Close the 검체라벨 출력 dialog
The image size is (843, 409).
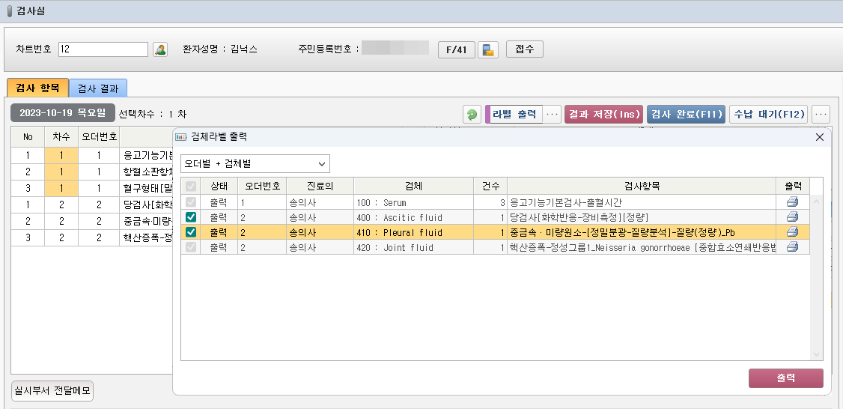point(819,137)
